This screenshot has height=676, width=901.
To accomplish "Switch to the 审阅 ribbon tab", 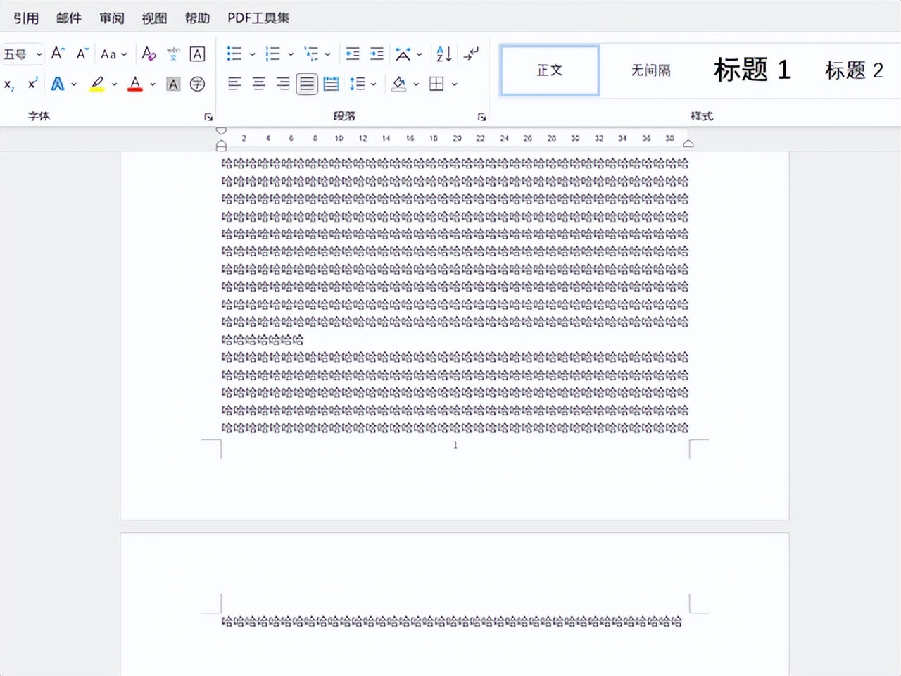I will (111, 18).
